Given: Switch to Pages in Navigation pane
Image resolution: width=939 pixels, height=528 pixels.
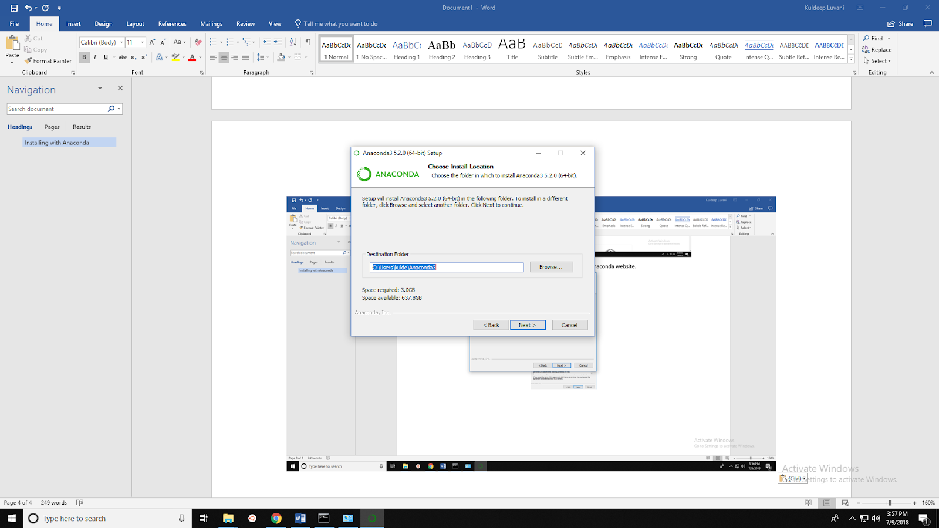Looking at the screenshot, I should 52,127.
